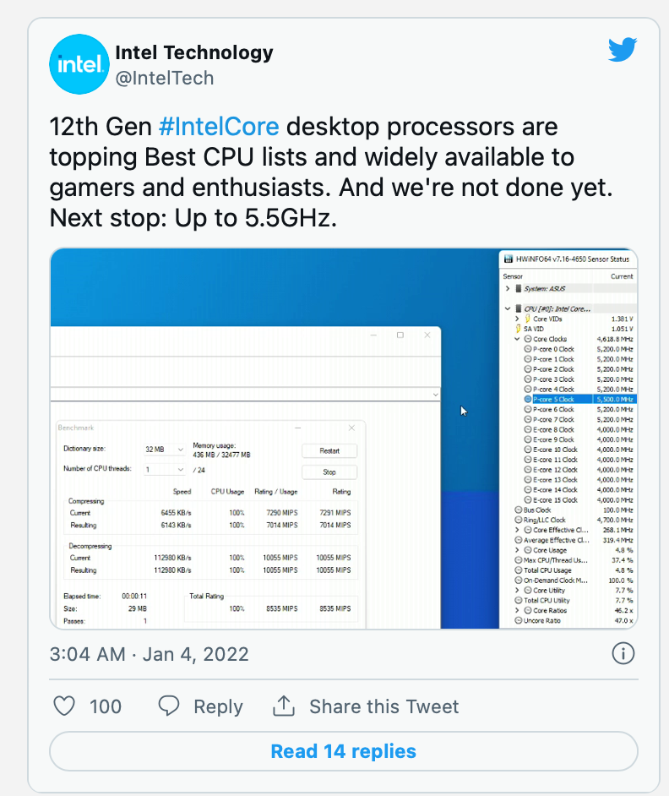Viewport: 669px width, 796px height.
Task: Expand the Core VIDs node
Action: (517, 319)
